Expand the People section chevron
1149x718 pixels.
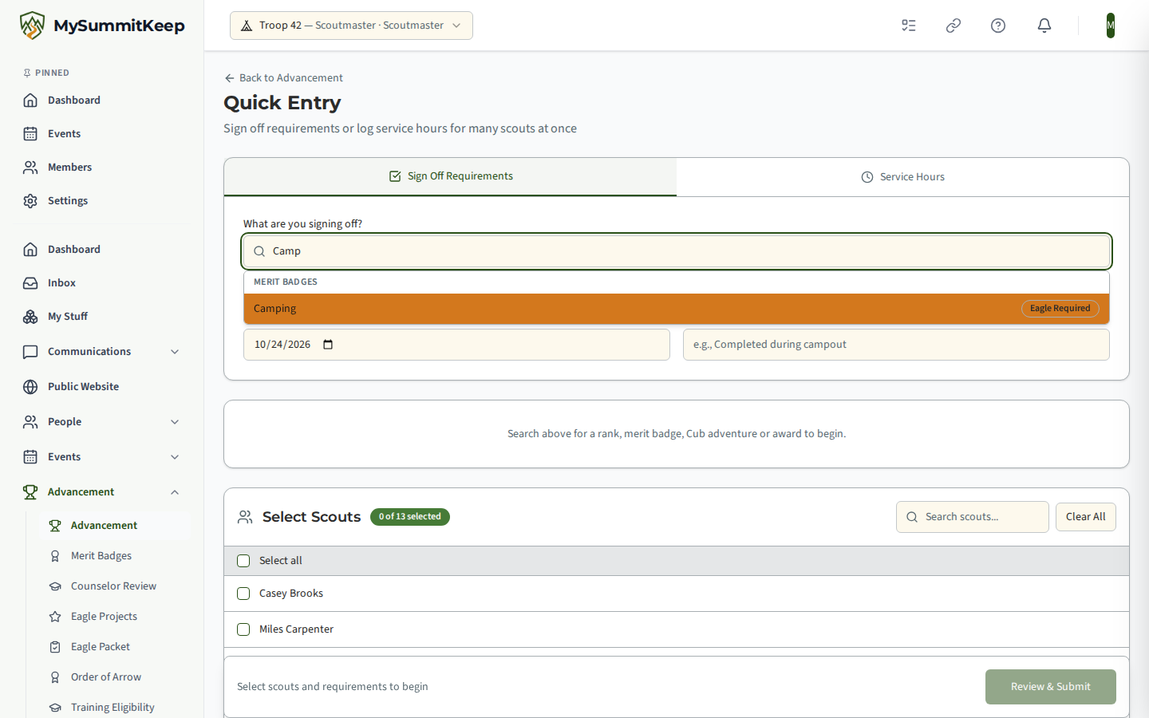click(175, 422)
